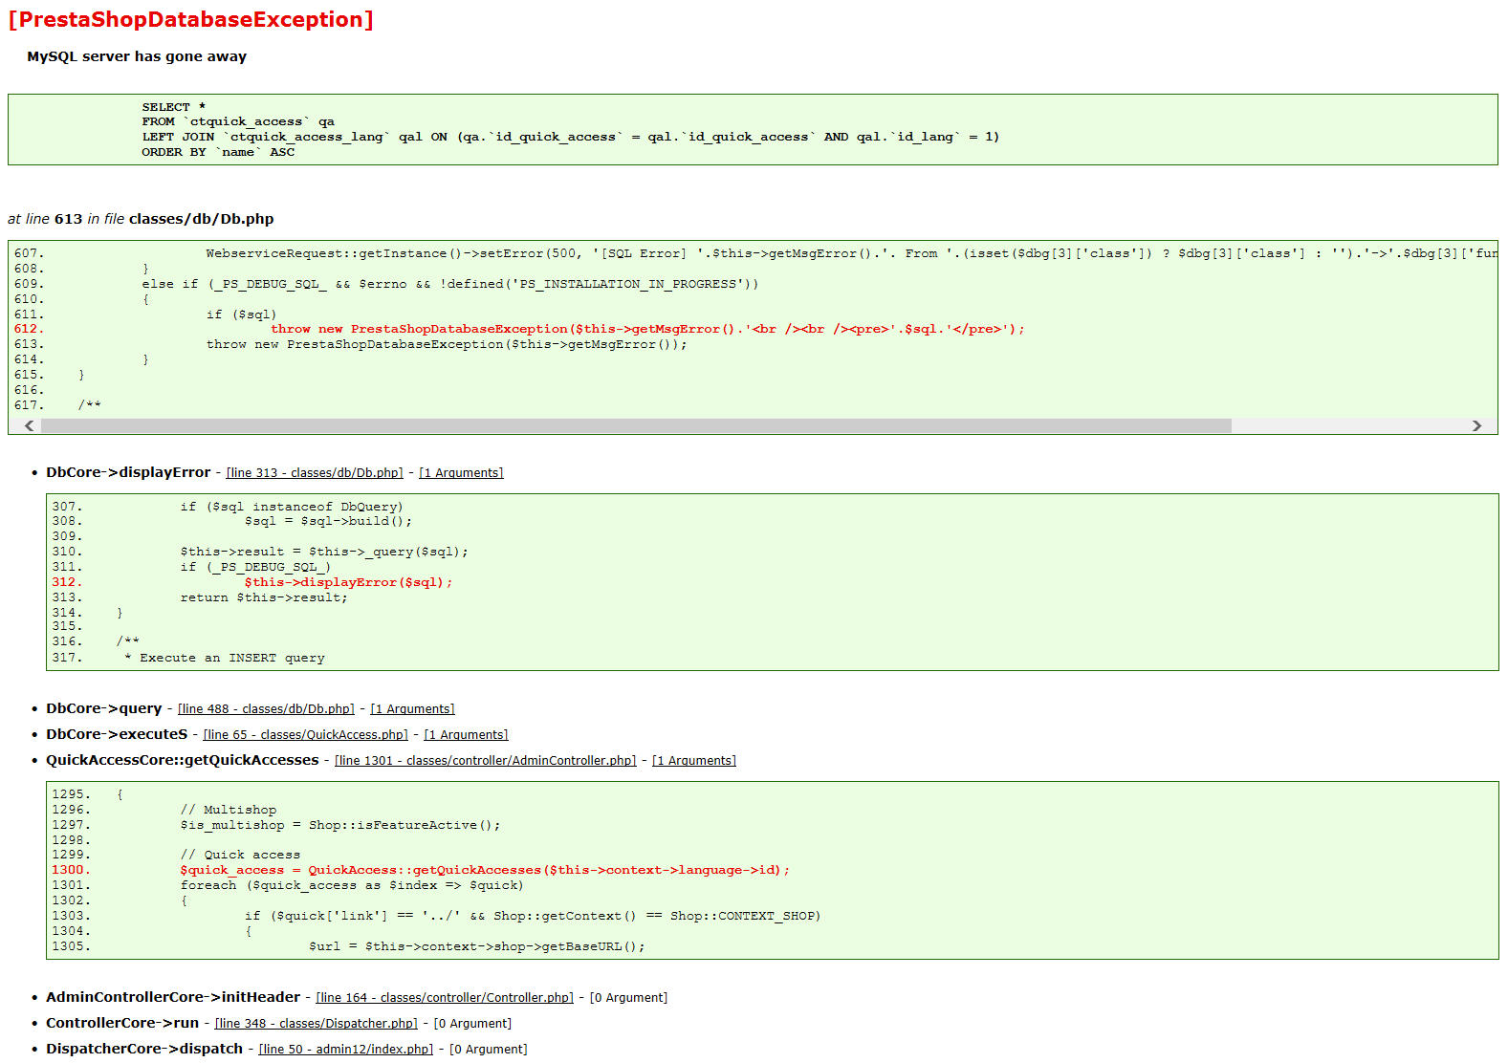Expand '1 Arguments' for QuickAccessCore::getQuickAccesses
The image size is (1508, 1063).
tap(694, 761)
